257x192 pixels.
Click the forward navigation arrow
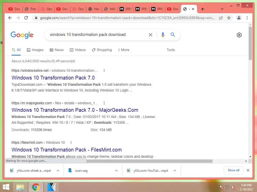pyautogui.click(x=18, y=18)
